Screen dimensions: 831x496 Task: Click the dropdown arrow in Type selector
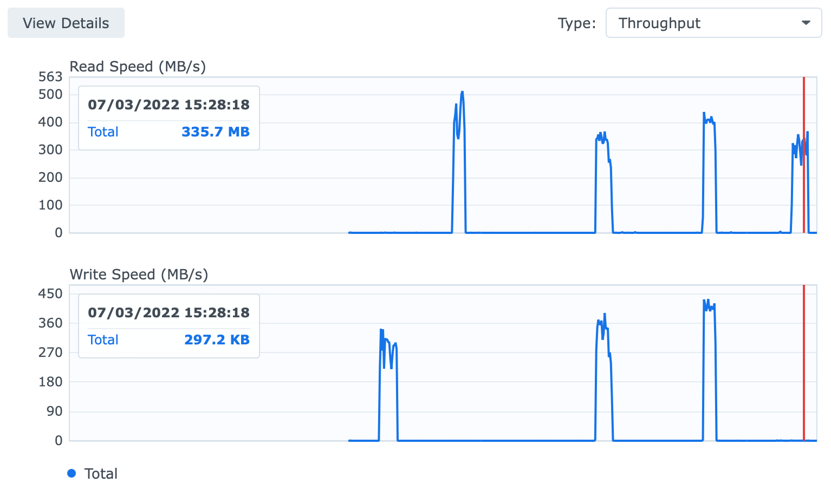pos(806,23)
